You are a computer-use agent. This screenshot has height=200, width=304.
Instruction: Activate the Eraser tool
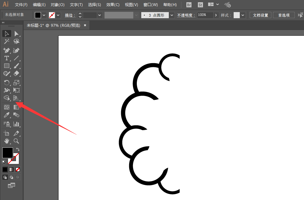pyautogui.click(x=16, y=74)
